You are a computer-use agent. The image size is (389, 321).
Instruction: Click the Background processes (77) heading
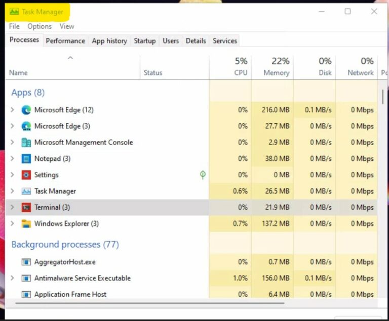tap(65, 245)
